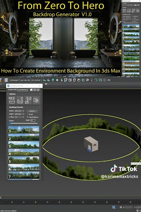The image size is (141, 212).
Task: Click the Rotate slider handle
Action: point(10,123)
